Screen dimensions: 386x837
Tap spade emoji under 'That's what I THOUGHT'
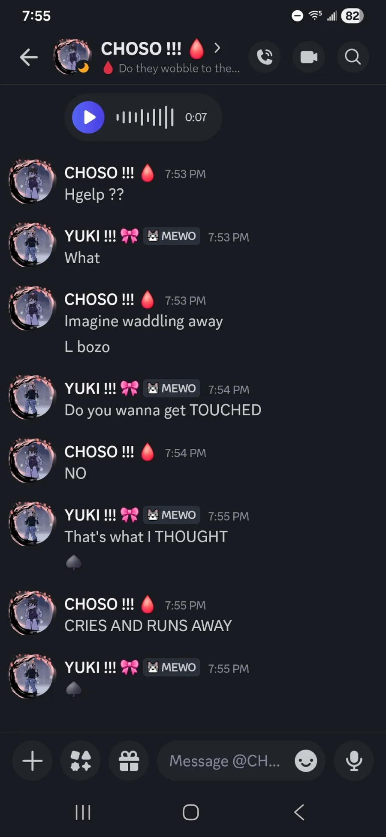74,562
